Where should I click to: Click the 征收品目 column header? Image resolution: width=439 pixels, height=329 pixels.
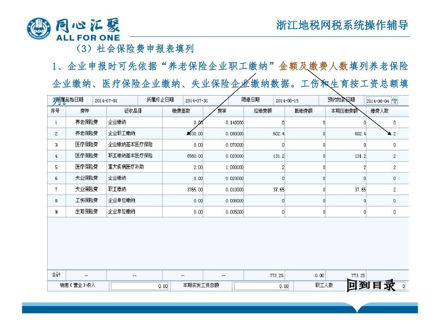click(133, 111)
